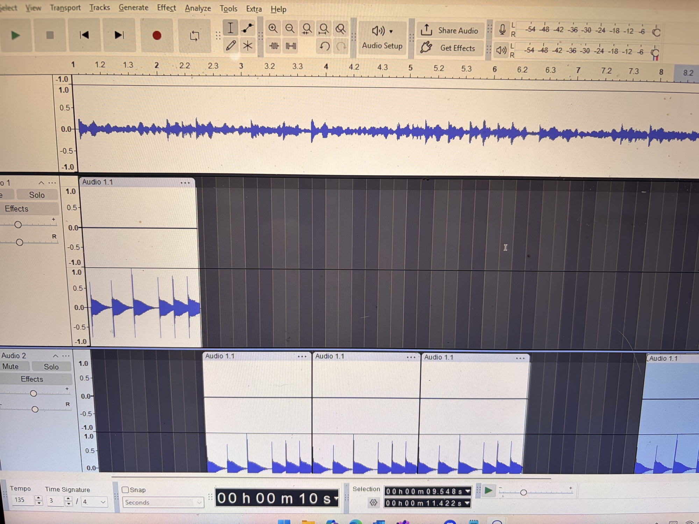Adjust the Audio 2 volume slider knob
Viewport: 699px width, 524px height.
click(x=33, y=393)
